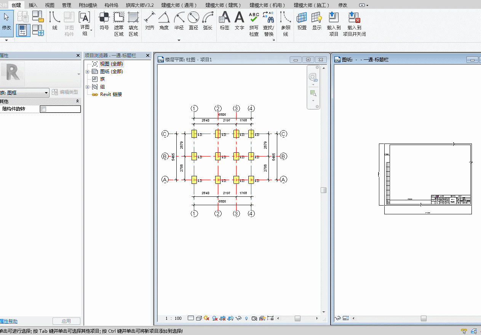Screen dimensions: 481x335
Task: Toggle the 随构件旋转 checkbox
Action: point(43,109)
